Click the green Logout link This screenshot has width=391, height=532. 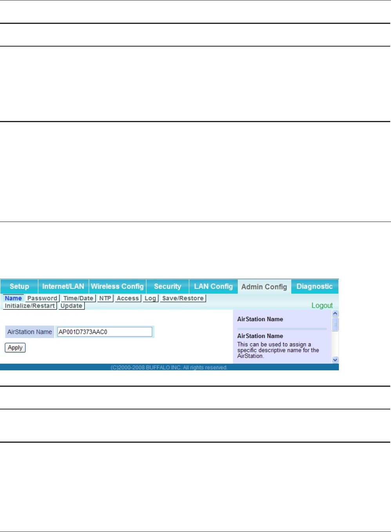pyautogui.click(x=322, y=305)
